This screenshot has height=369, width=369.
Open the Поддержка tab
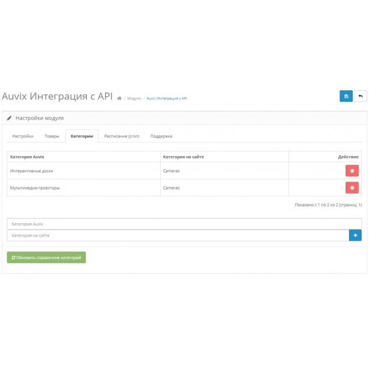tap(161, 136)
